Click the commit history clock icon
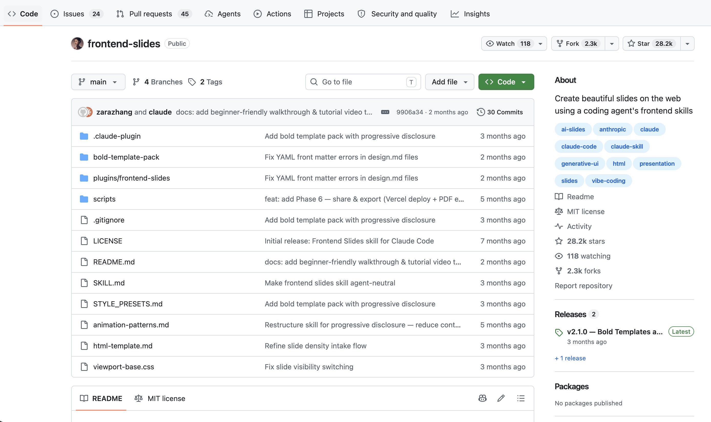Viewport: 711px width, 422px height. [481, 112]
